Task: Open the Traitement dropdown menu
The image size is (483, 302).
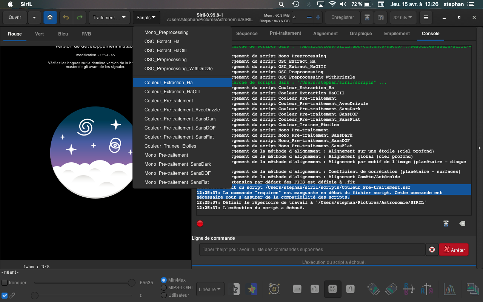Action: pos(109,17)
